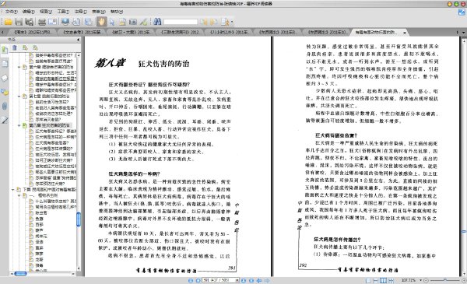Click the binoculars Search icon
467x284 pixels.
click(157, 22)
